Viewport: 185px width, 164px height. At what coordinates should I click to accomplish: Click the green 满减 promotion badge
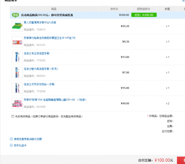(15, 15)
